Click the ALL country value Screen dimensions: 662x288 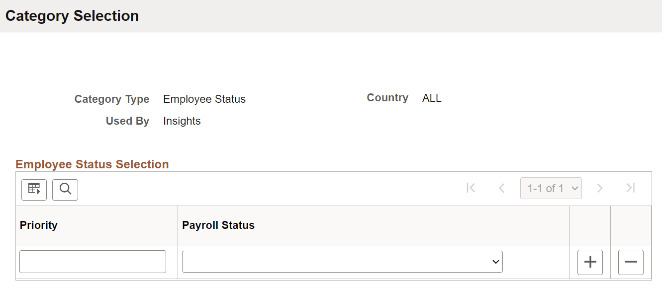pos(431,98)
